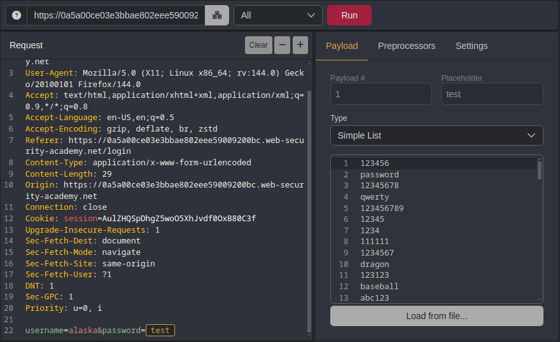560x342 pixels.
Task: Switch to the Payload tab
Action: [342, 46]
